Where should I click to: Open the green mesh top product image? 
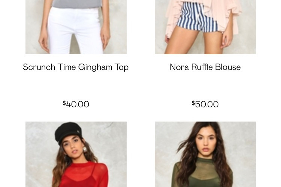tap(205, 154)
